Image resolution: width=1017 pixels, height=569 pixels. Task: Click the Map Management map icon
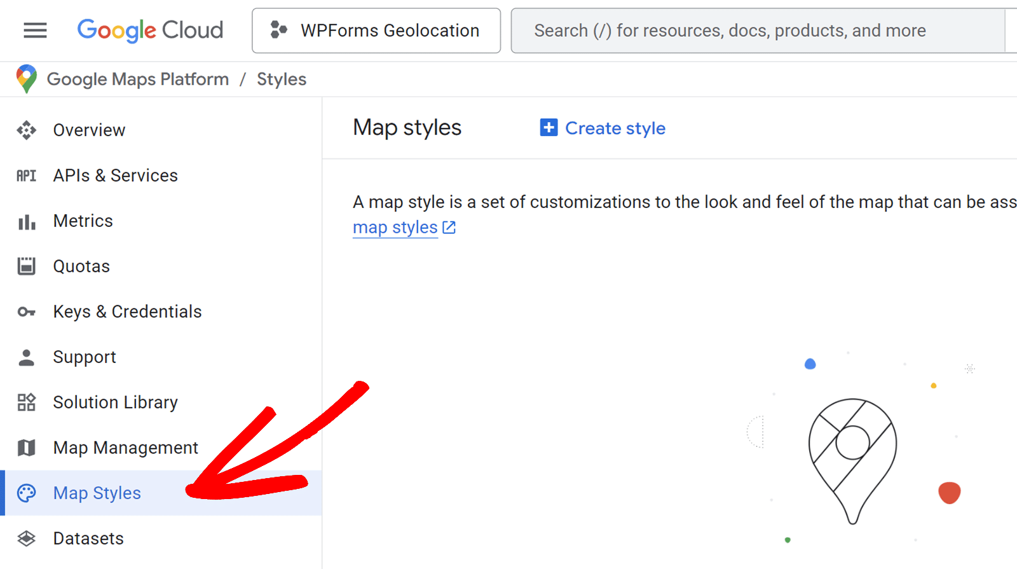pos(26,448)
